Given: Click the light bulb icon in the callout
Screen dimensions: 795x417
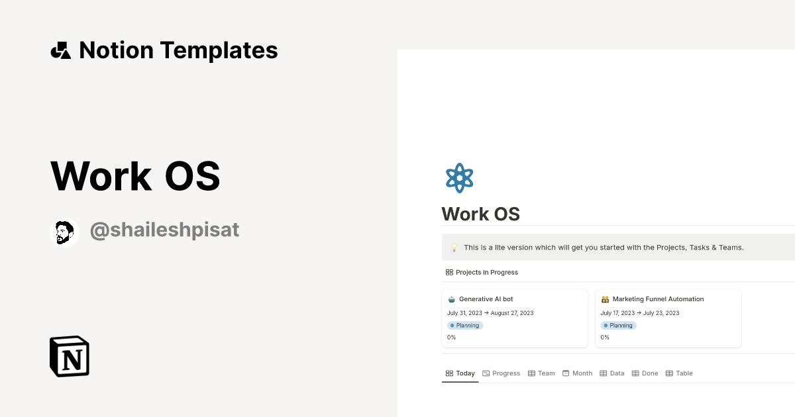Looking at the screenshot, I should [x=453, y=247].
